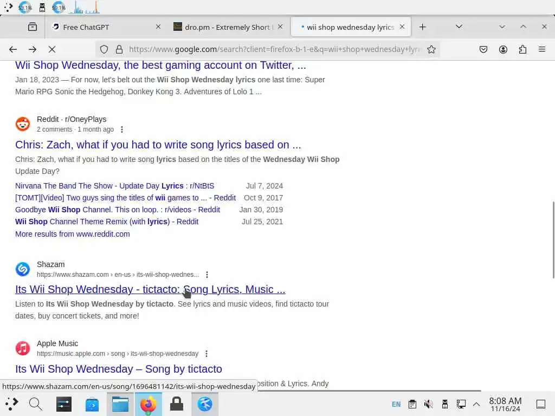Expand the window chevron left of the keep-above arrow
555x416 pixels.
click(502, 27)
